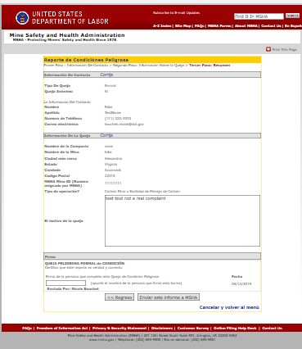Click the www.msha.gov link in footer
The width and height of the screenshot is (302, 349).
click(101, 340)
